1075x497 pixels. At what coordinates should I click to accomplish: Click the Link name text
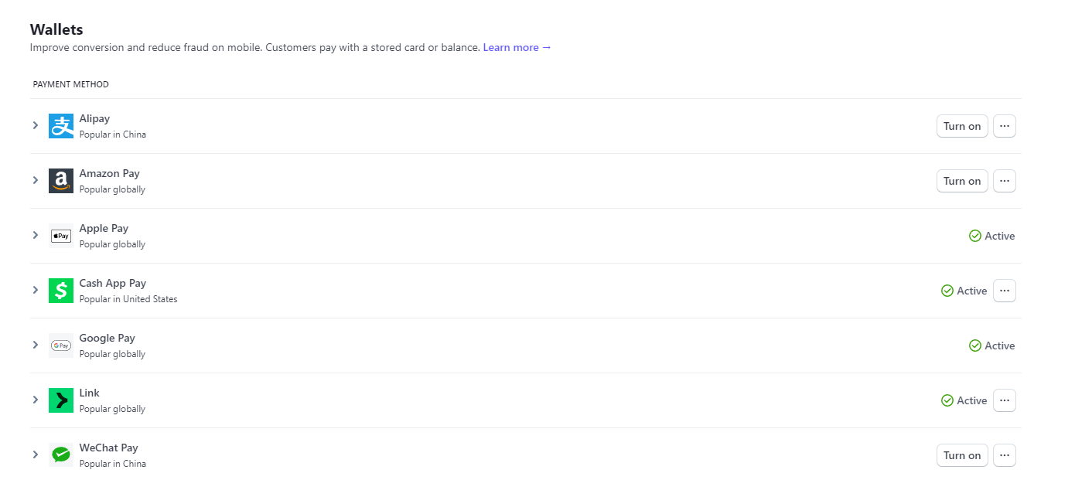[90, 393]
